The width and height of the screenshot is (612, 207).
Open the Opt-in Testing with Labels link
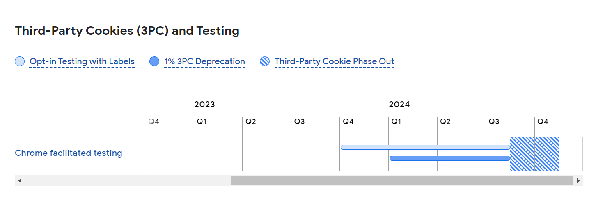click(x=82, y=62)
